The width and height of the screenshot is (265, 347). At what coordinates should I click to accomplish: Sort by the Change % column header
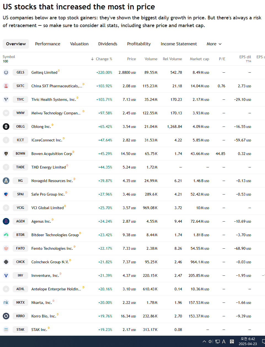click(101, 59)
